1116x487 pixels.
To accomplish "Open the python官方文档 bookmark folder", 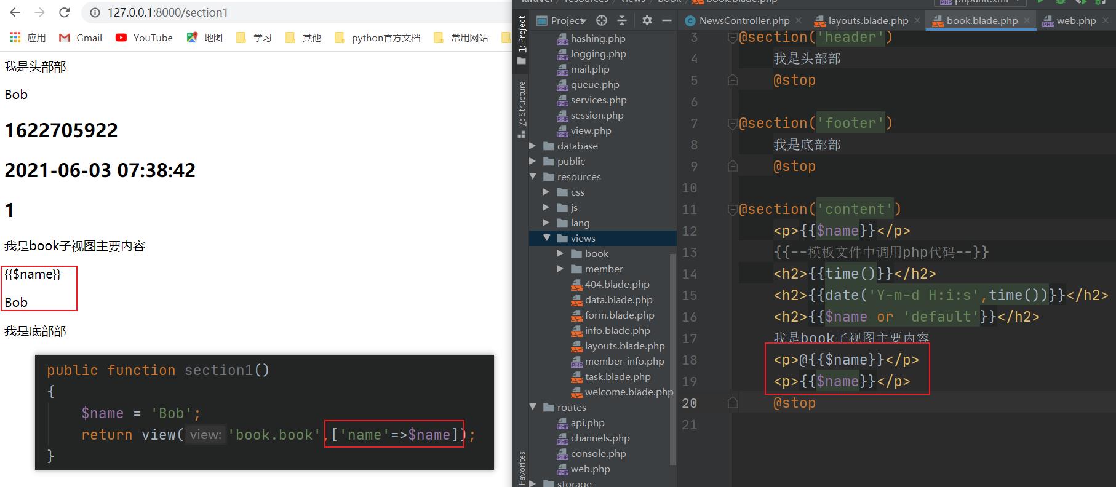I will (x=377, y=38).
